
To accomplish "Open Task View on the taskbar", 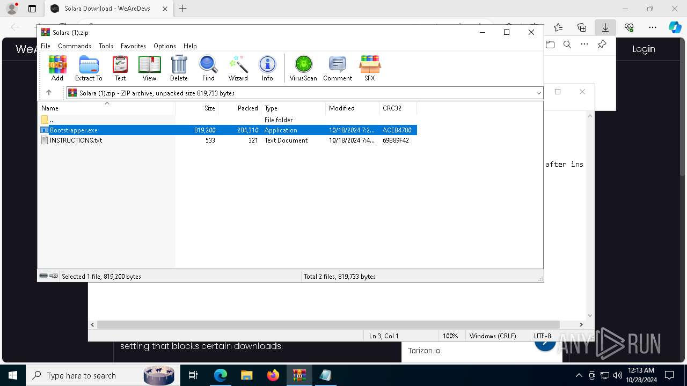I will pos(193,375).
